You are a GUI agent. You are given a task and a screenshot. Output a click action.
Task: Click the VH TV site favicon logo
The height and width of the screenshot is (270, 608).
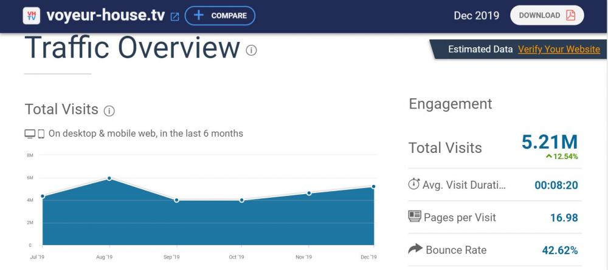32,16
